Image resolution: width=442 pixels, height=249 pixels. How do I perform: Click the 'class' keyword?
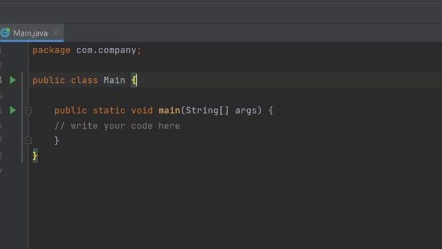pos(84,80)
